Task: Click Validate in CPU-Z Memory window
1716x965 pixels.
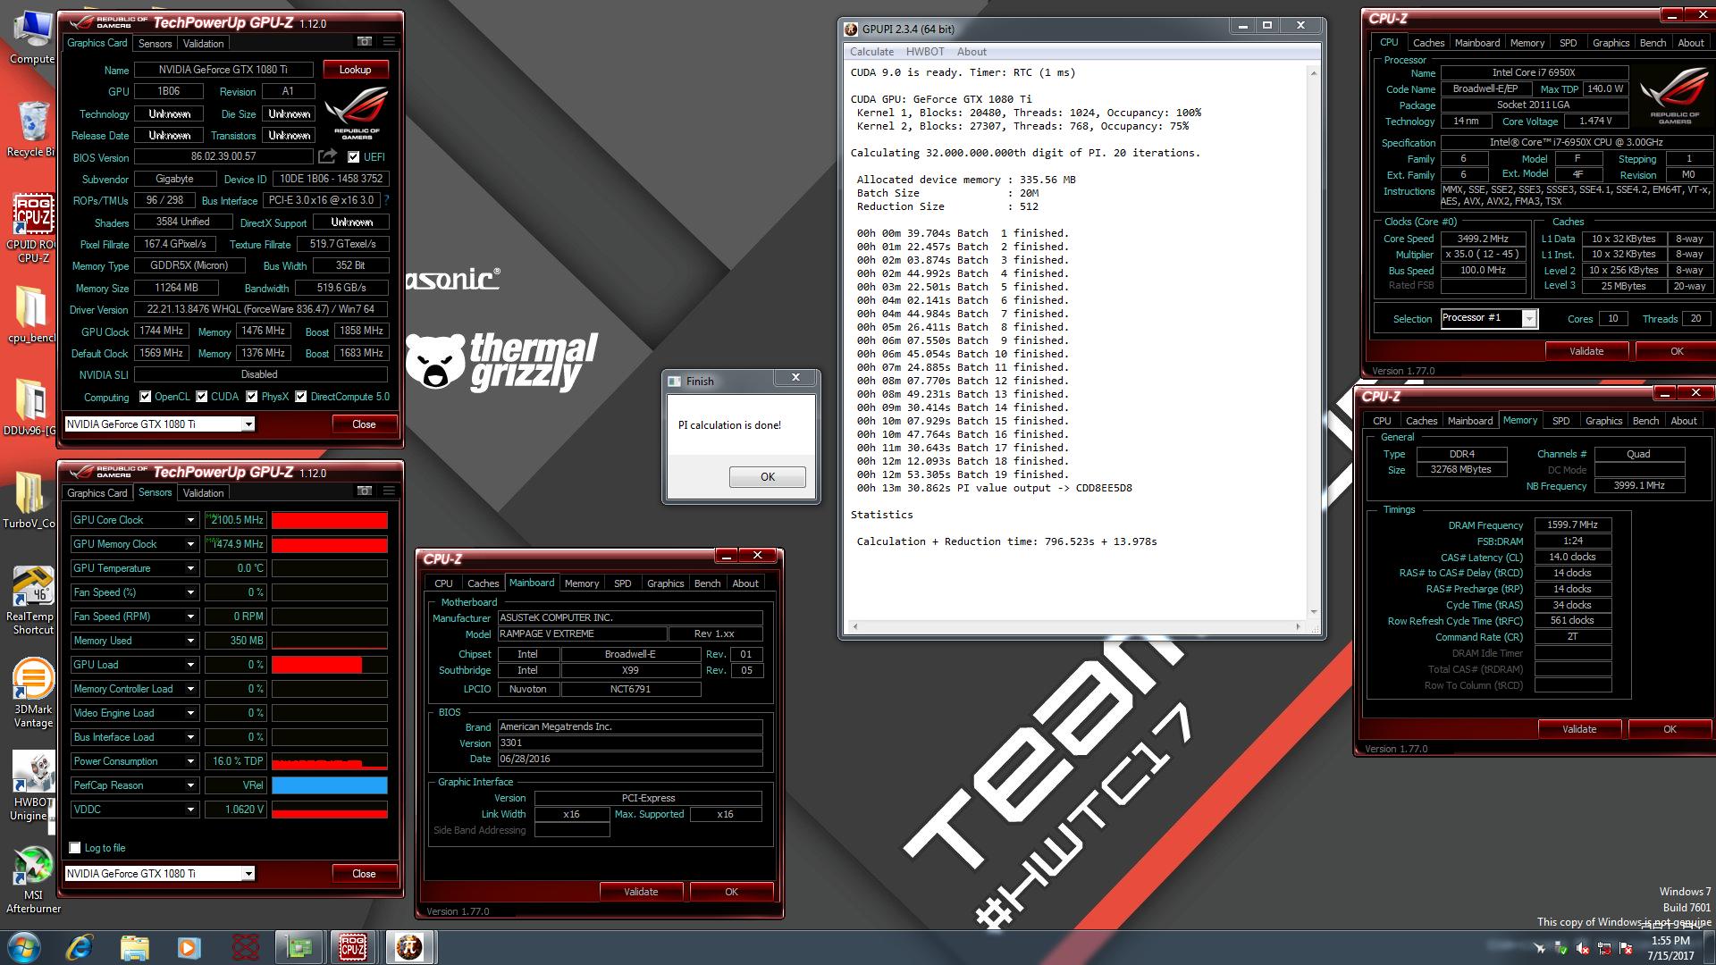Action: click(1579, 729)
